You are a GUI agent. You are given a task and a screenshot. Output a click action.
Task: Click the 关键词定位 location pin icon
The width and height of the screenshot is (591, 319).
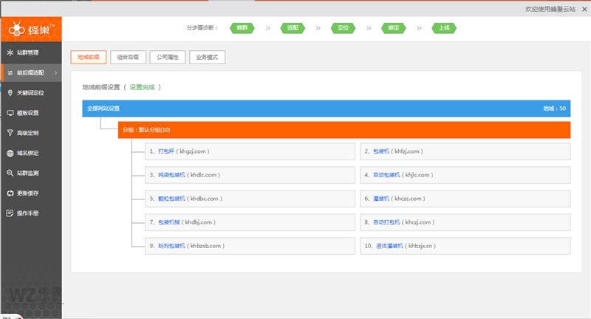point(10,93)
